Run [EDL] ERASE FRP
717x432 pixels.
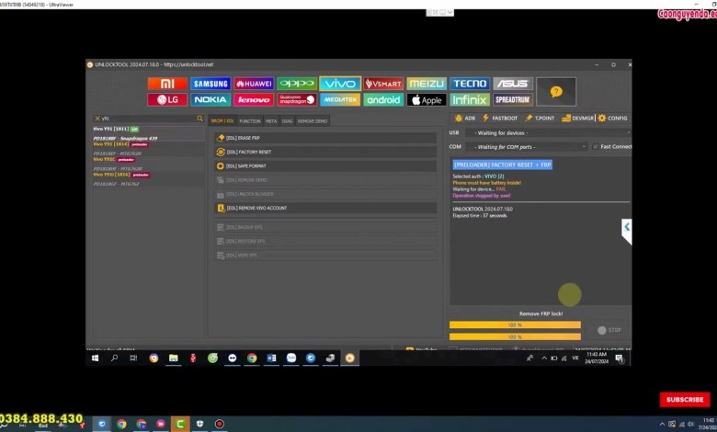pos(325,138)
